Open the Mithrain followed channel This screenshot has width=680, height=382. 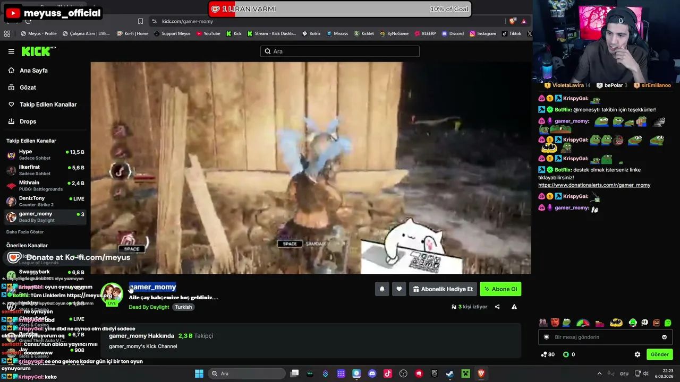[x=45, y=185]
